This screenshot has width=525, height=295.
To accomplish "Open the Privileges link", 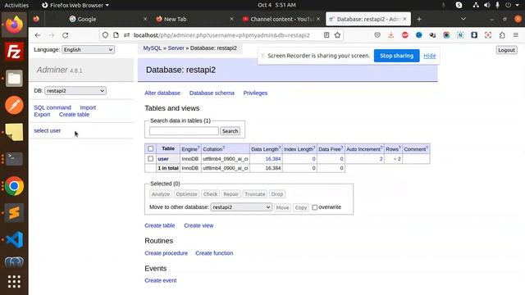I will [x=255, y=93].
